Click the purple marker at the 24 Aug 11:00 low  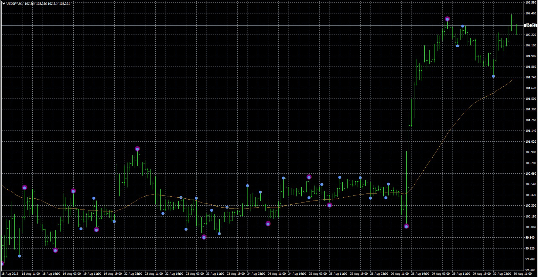268,224
